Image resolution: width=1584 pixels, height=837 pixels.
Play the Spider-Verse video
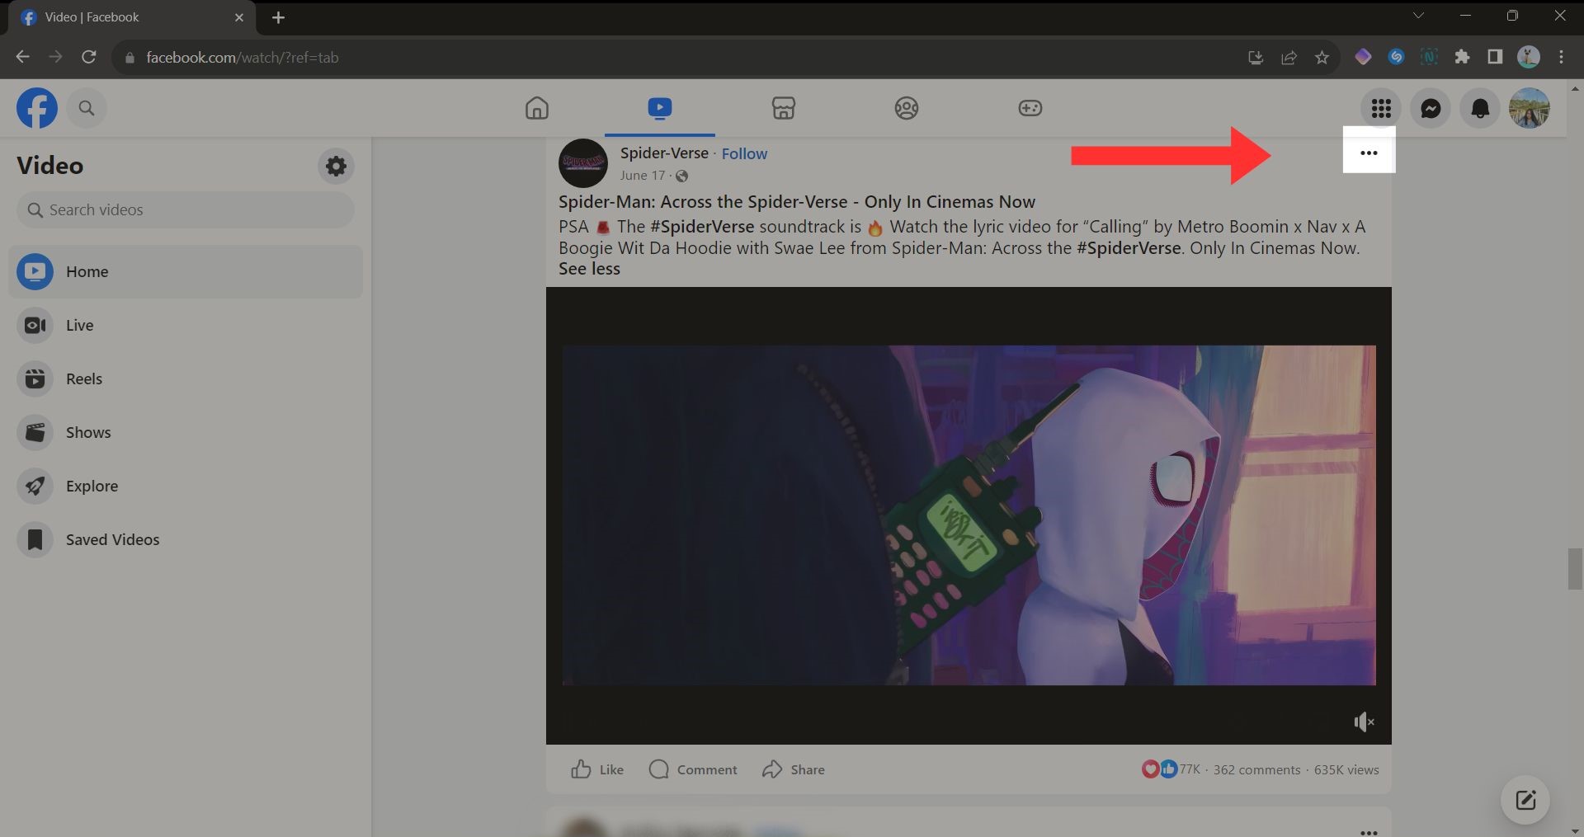[969, 515]
